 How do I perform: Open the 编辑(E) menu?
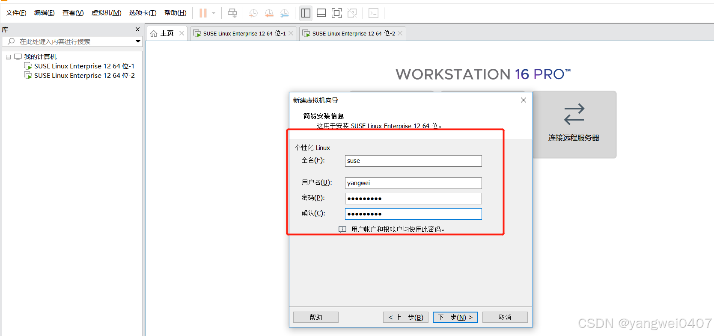point(45,13)
